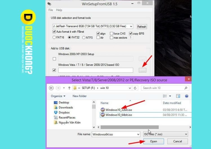Toggle the preview pane icon
Screen dimensions: 211x149
(x=178, y=96)
